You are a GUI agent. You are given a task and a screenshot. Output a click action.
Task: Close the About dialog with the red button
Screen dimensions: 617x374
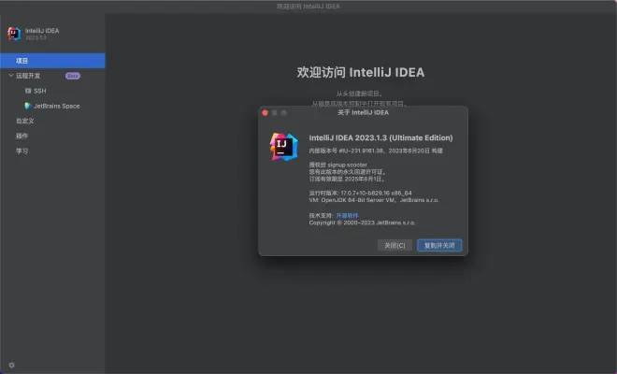click(x=265, y=112)
